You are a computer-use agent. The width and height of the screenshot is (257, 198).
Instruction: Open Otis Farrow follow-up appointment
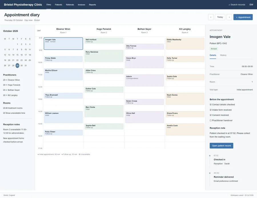click(144, 47)
